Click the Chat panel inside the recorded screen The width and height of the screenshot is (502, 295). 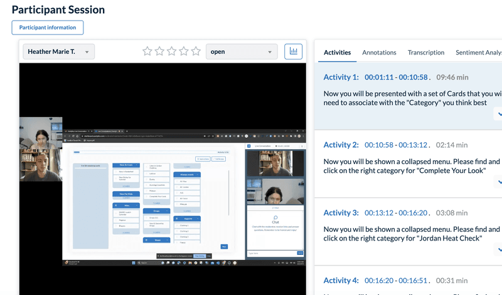click(275, 230)
